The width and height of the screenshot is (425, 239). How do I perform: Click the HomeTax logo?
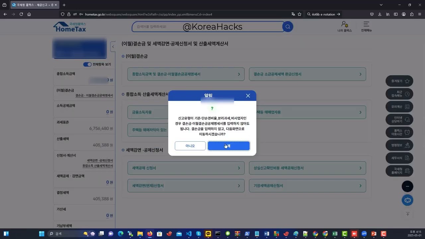pos(70,27)
